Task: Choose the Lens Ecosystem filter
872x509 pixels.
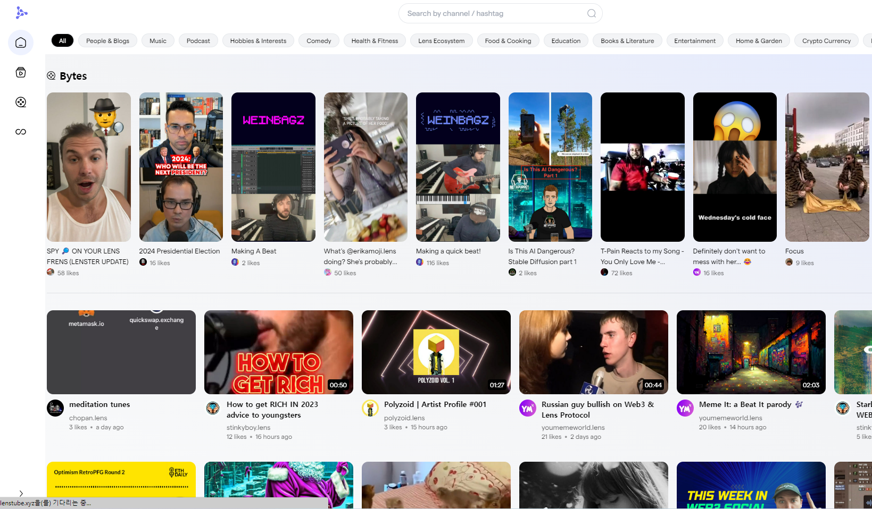Action: [441, 41]
